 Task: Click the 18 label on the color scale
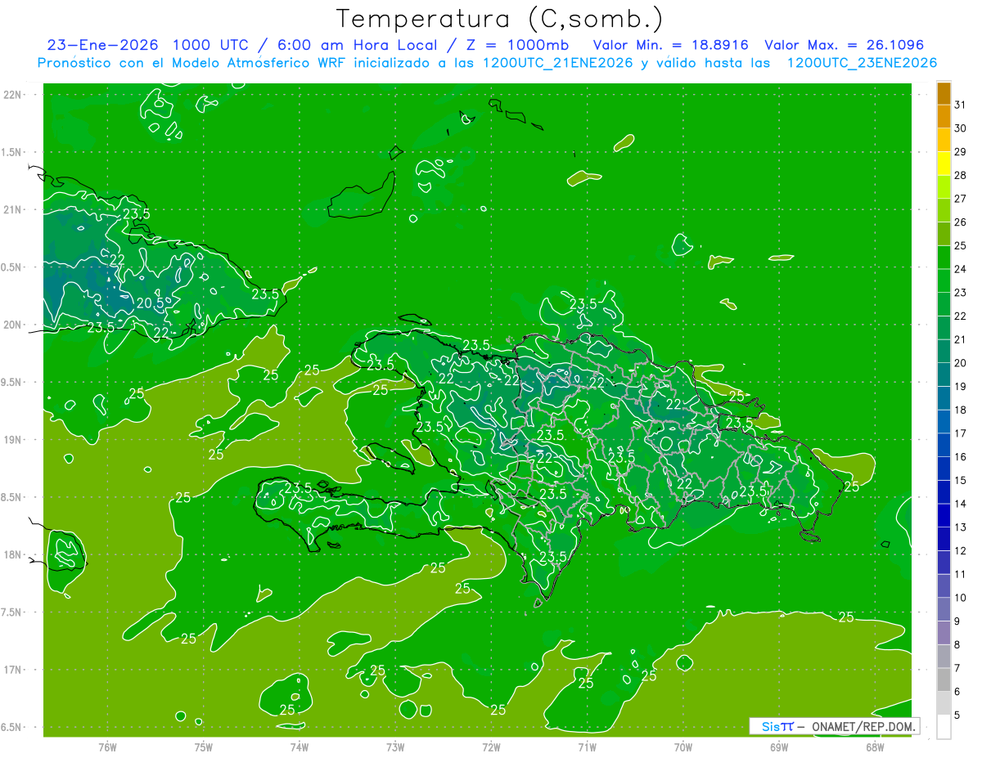[960, 410]
